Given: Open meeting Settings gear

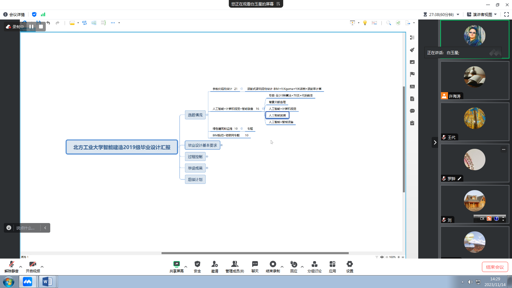Looking at the screenshot, I should 349,264.
